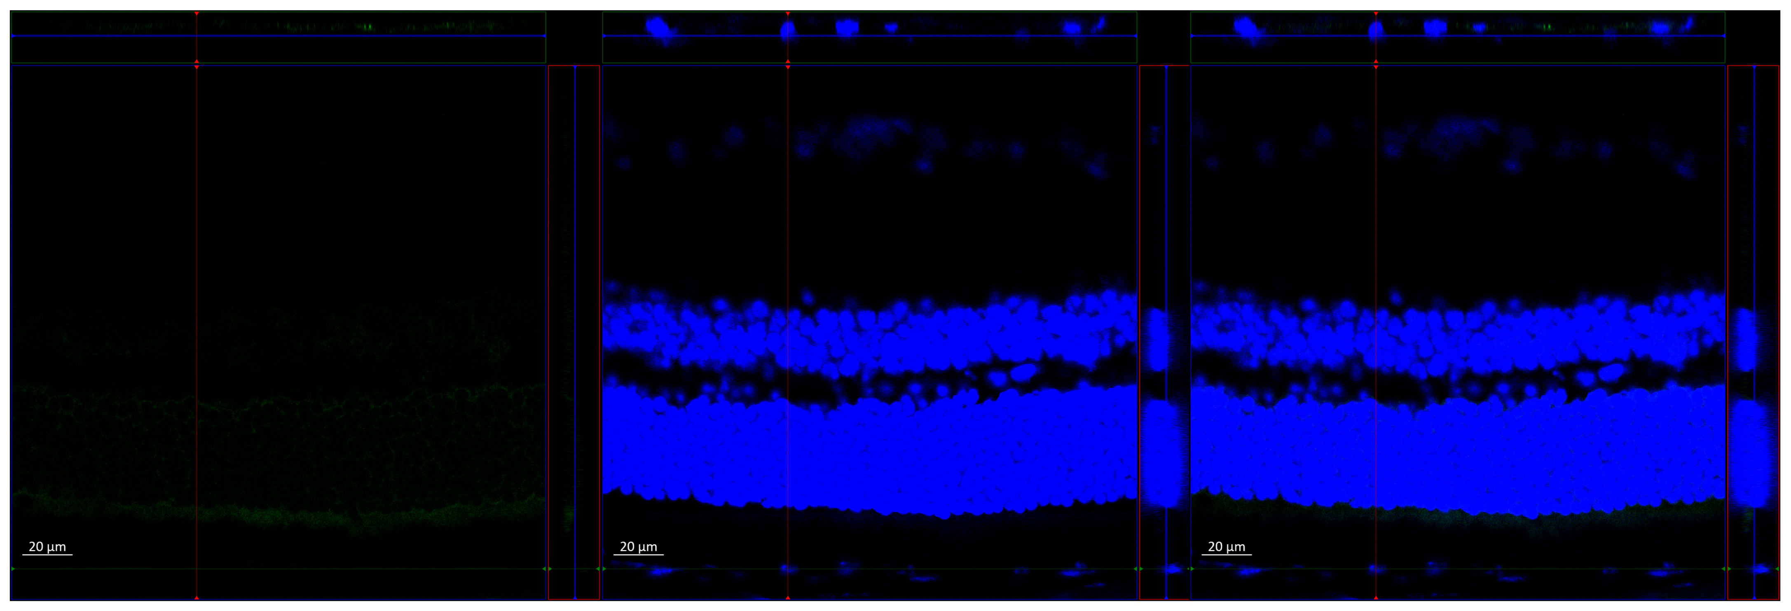
Task: Click red vertical section line in right merged panel
Action: [x=1376, y=208]
